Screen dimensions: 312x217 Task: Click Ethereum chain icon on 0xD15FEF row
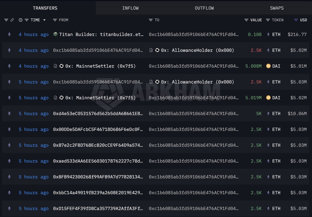click(x=9, y=208)
